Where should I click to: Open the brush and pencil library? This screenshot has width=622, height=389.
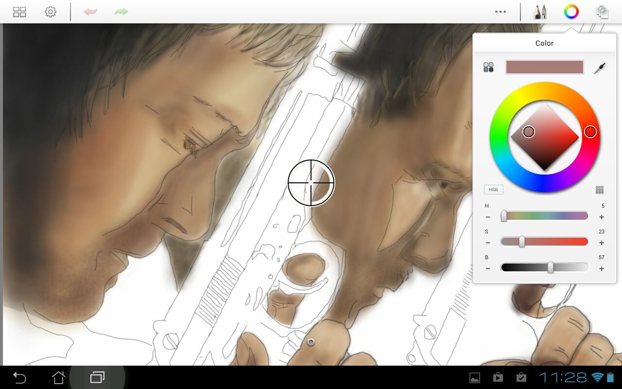point(540,12)
